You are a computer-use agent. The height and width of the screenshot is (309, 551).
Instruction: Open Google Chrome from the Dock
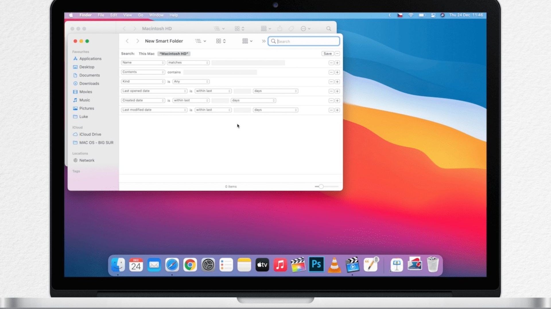[x=190, y=265]
